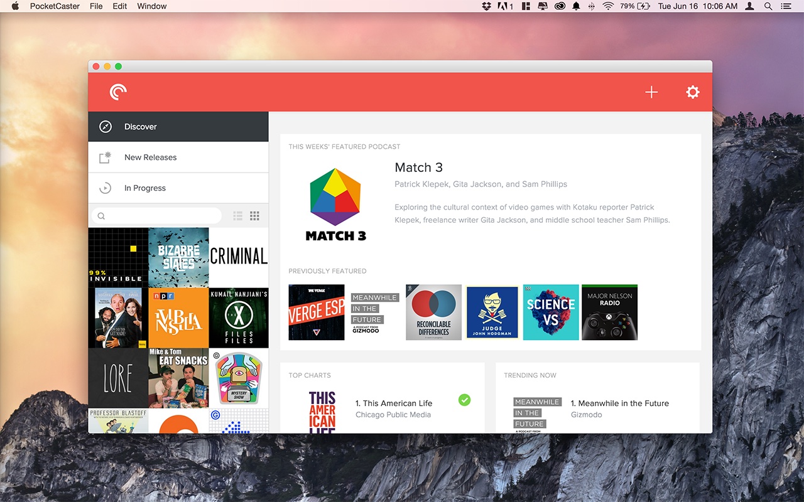Screen dimensions: 804x502
Task: Click the battery status indicator
Action: click(x=635, y=6)
